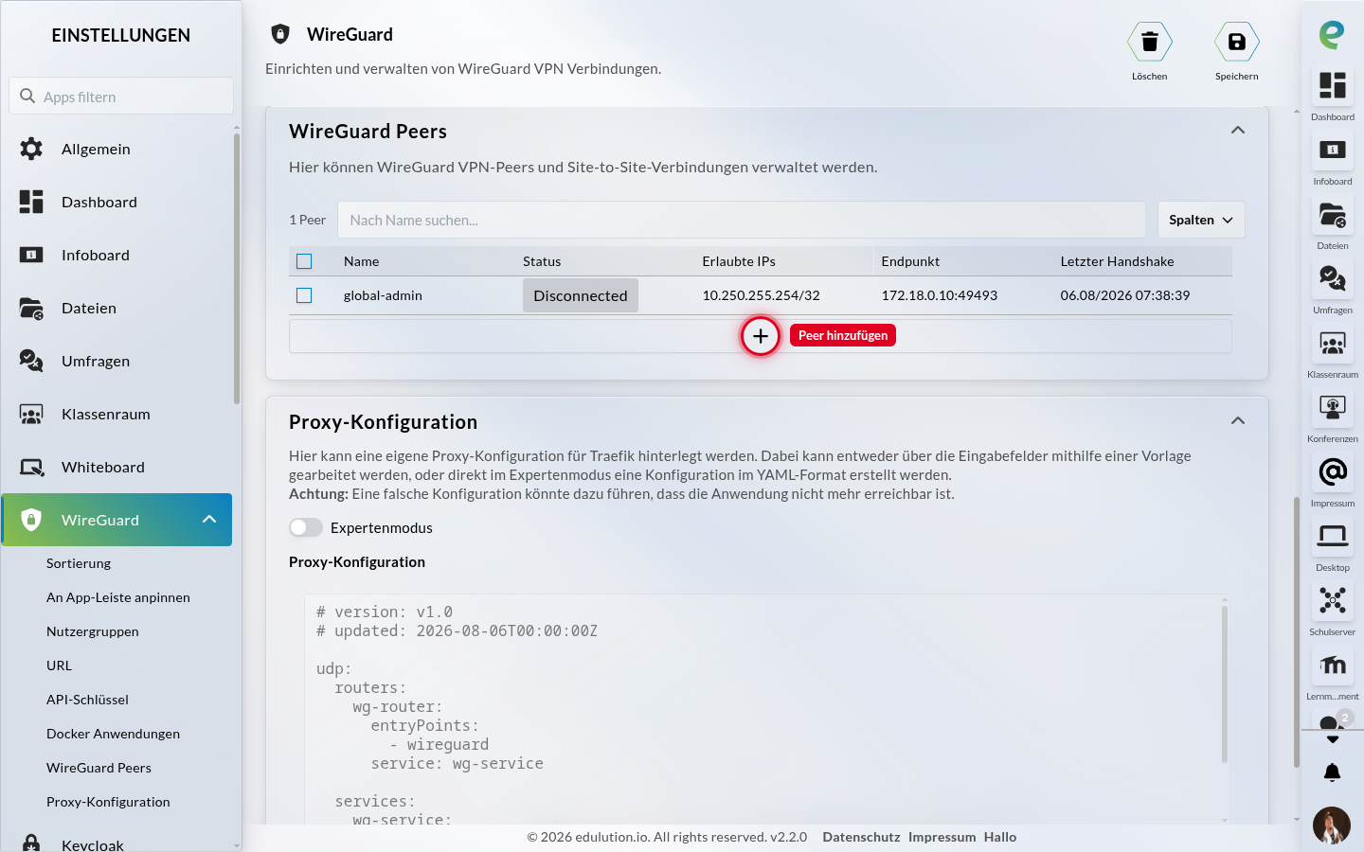Open the user profile avatar

(1332, 825)
